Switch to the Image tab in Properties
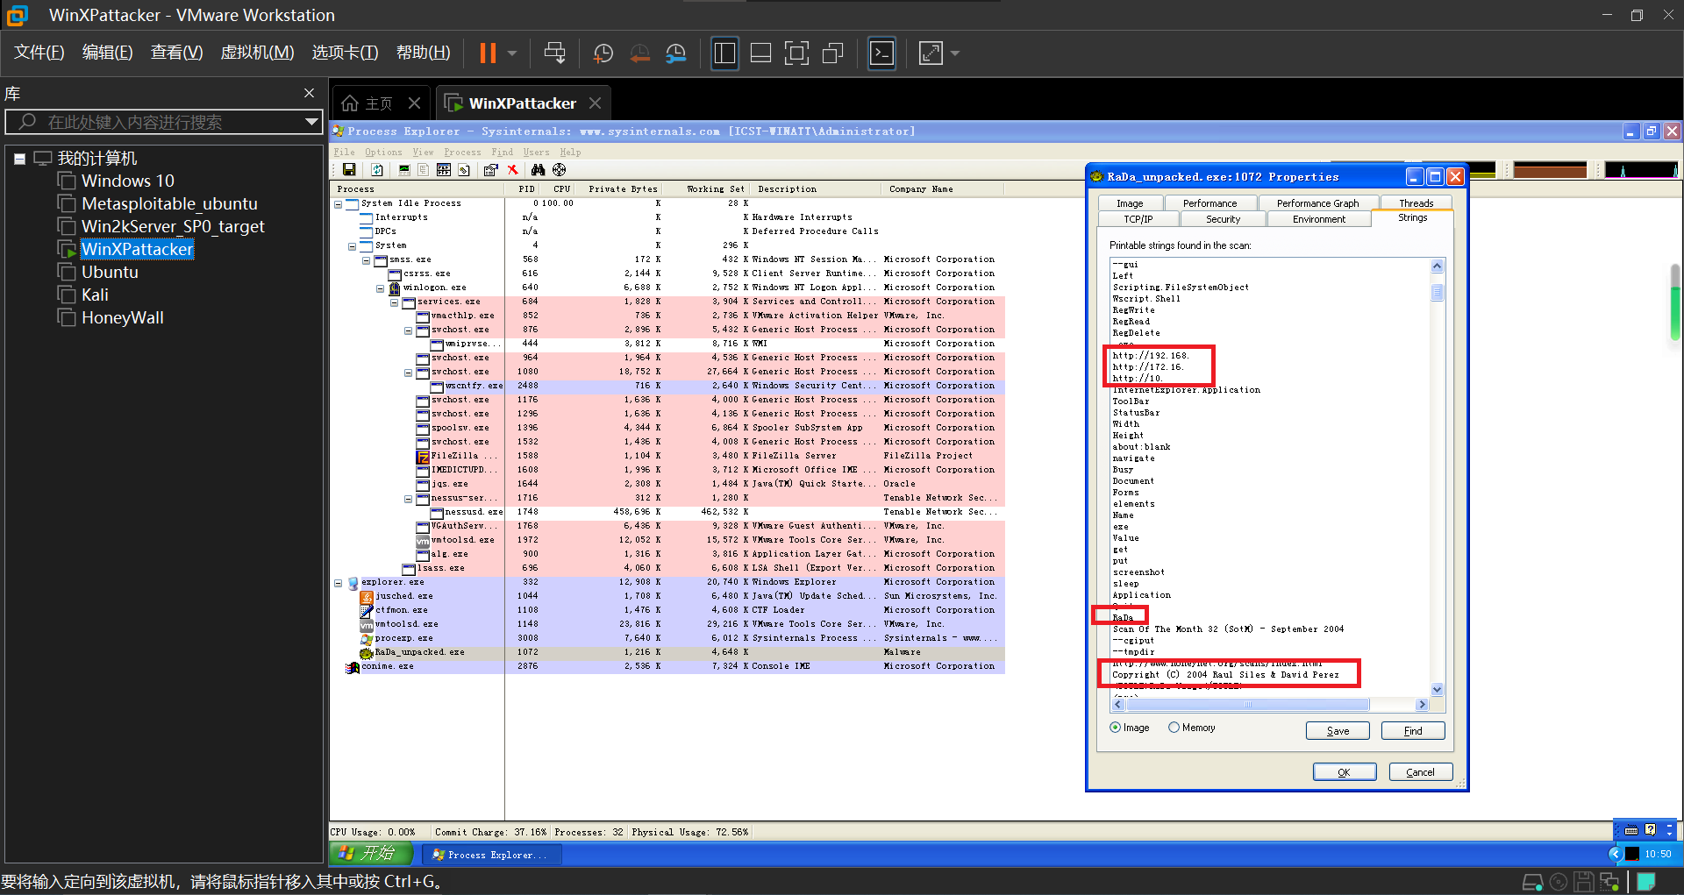 click(1130, 203)
